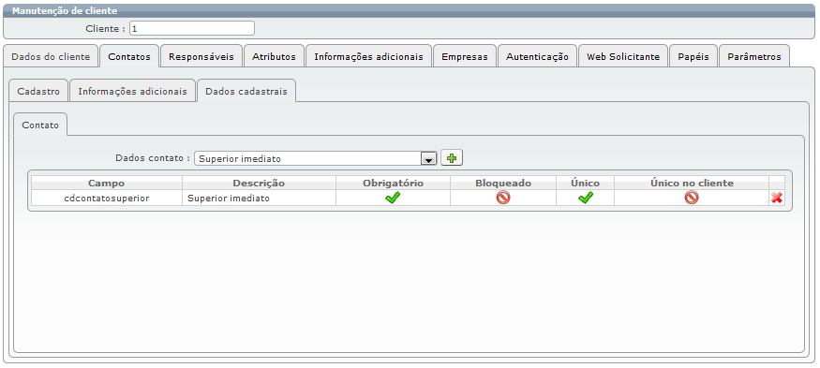Open the Autenticação tab
This screenshot has width=820, height=368.
coord(537,56)
